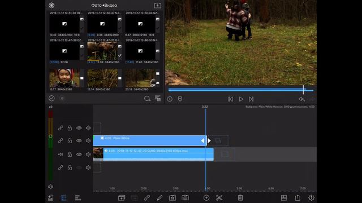Select the 12.14 dry grass clip thumbnail
This screenshot has width=362, height=203.
(102, 78)
